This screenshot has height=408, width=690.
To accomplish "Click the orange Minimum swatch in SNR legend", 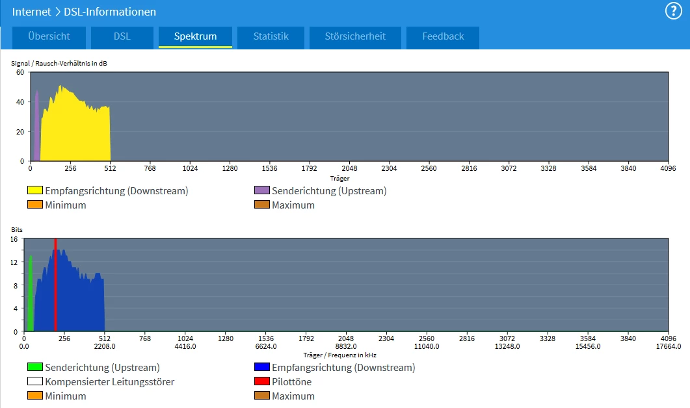I will click(34, 205).
